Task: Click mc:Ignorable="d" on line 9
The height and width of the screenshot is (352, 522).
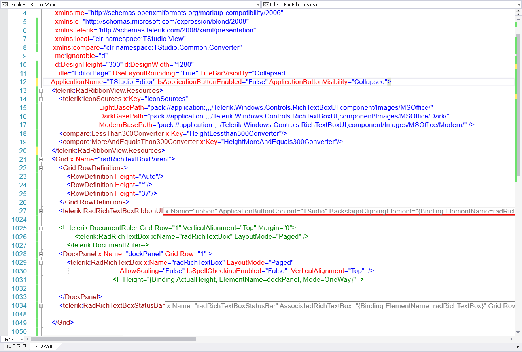Action: (x=81, y=56)
